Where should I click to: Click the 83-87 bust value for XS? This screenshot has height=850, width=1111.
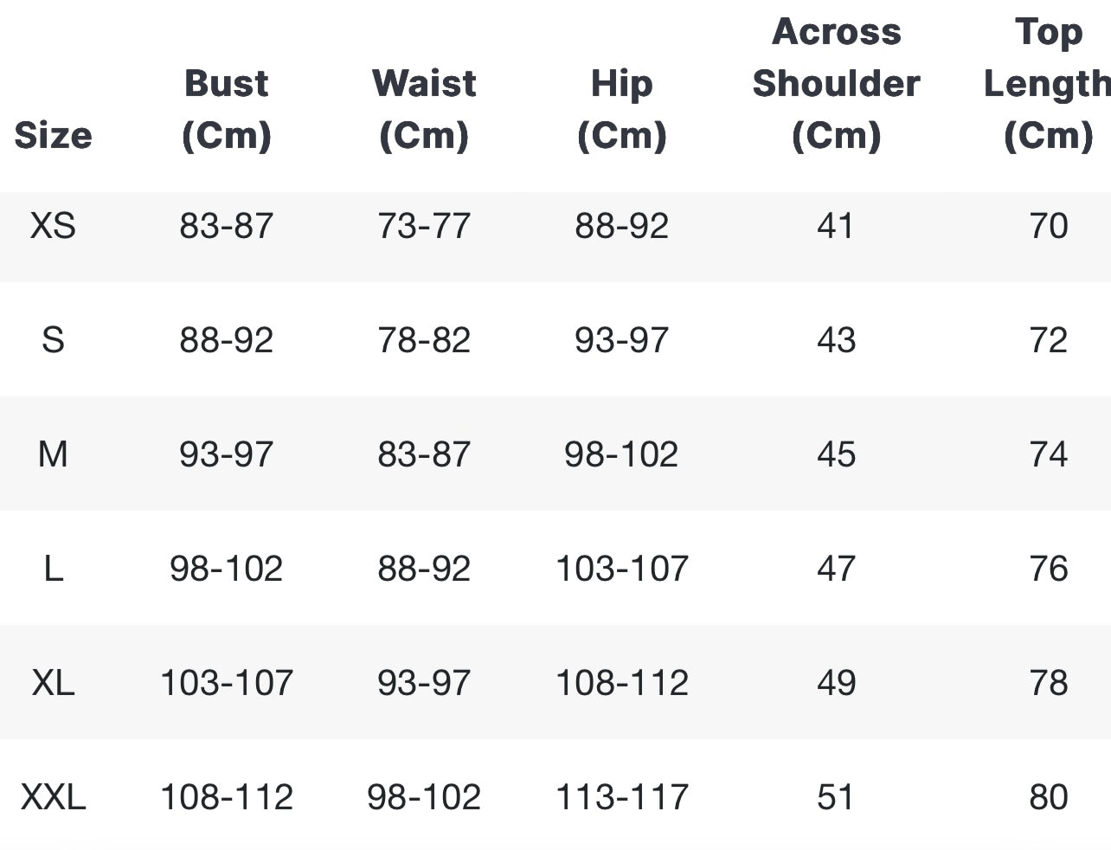coord(227,226)
